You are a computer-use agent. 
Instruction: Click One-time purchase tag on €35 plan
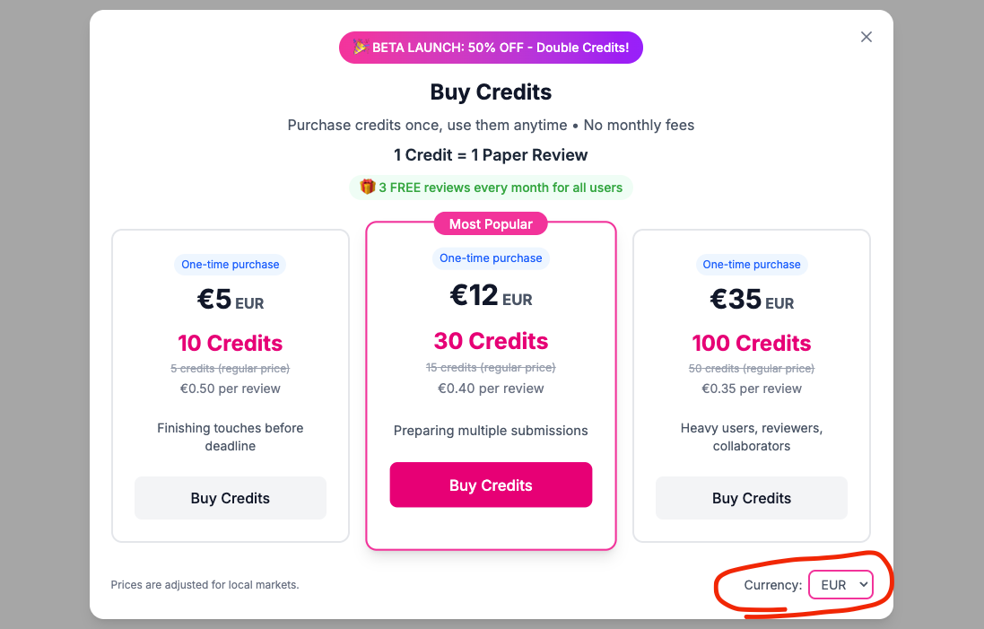pos(752,265)
